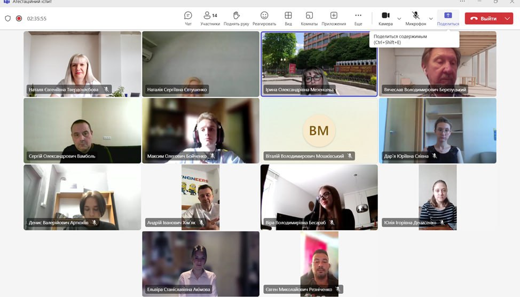Click the red recording indicator icon
This screenshot has height=297, width=520.
point(19,18)
